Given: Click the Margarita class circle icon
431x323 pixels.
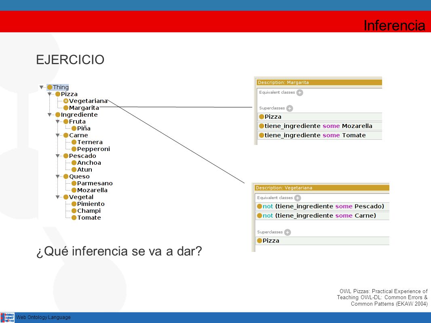Looking at the screenshot, I should (65, 108).
